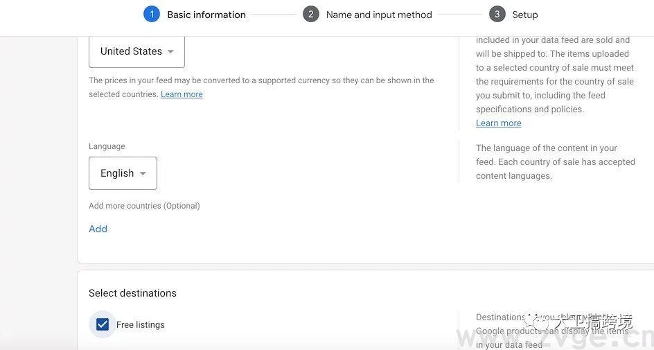Click the step 2 number circle
The width and height of the screenshot is (654, 350).
[310, 15]
